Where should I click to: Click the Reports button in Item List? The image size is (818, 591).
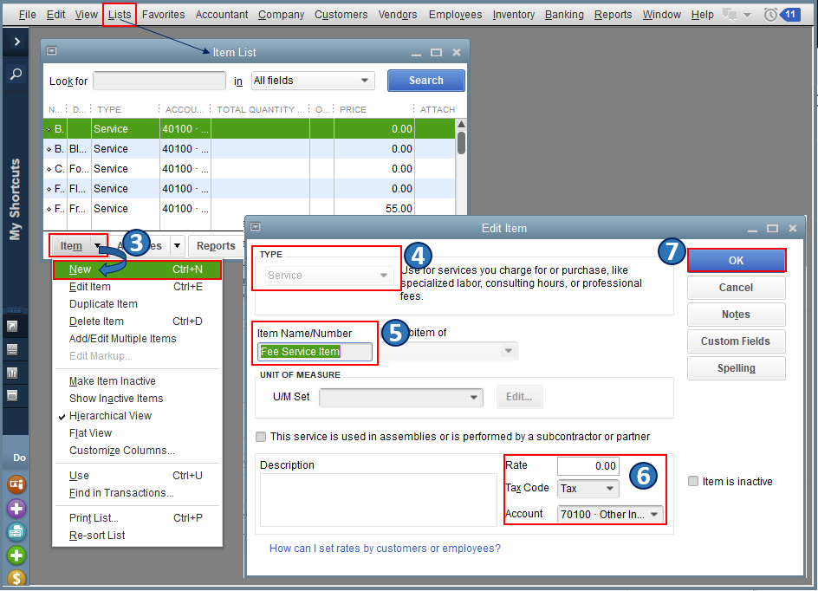(216, 246)
